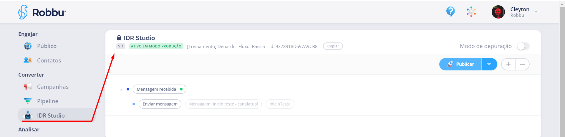
Task: Click the Campanhas megaphone icon
Action: point(28,87)
